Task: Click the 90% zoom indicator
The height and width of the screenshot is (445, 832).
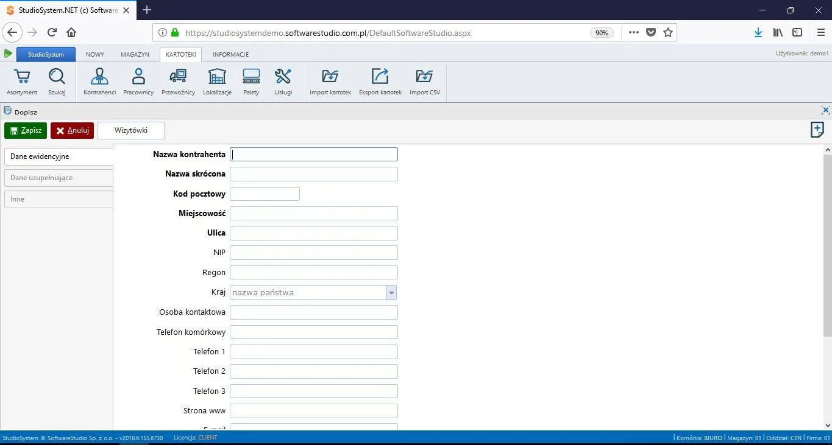Action: 602,33
